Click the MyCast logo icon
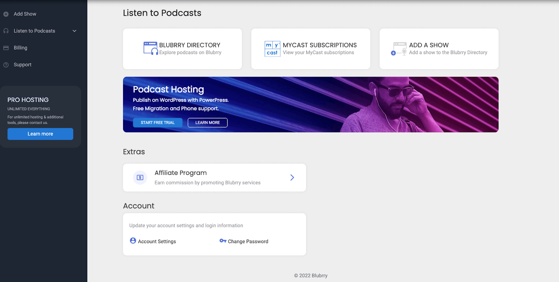The image size is (559, 282). tap(273, 49)
